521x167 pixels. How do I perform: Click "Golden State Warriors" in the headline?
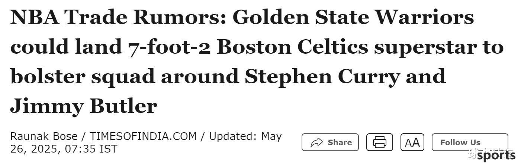pyautogui.click(x=353, y=17)
